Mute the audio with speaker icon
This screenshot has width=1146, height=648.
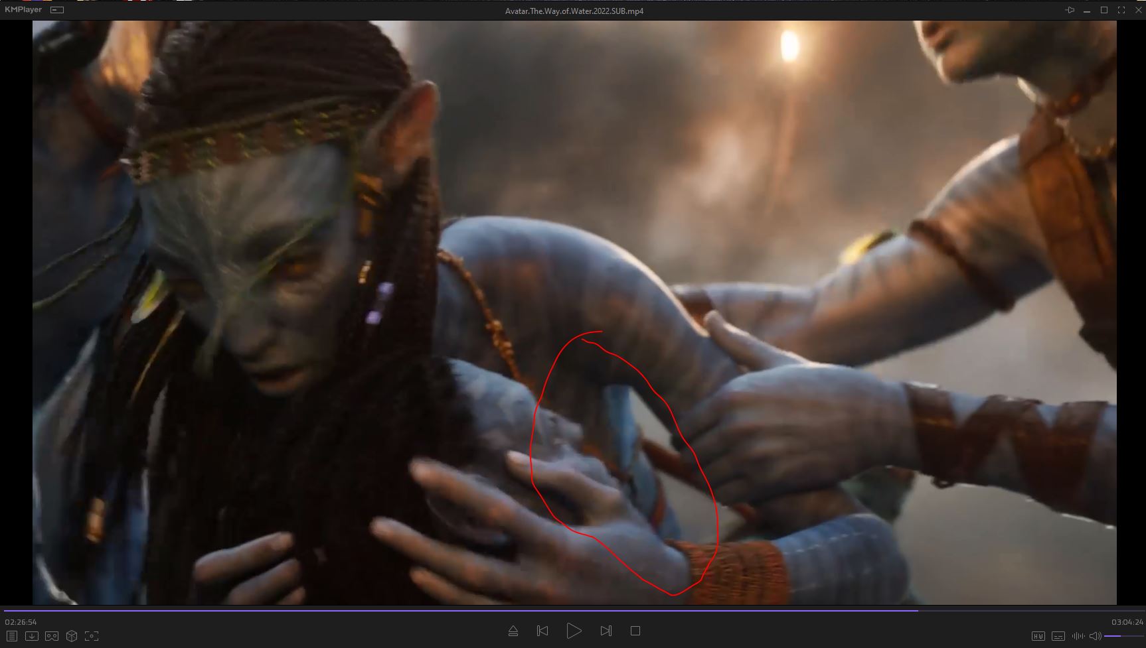(x=1095, y=636)
